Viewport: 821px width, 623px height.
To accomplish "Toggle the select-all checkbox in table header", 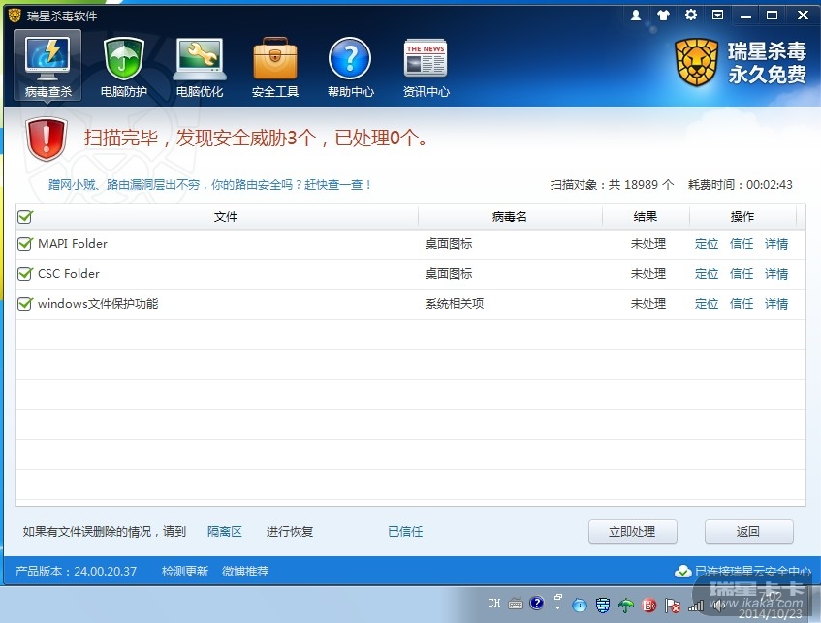I will coord(25,217).
